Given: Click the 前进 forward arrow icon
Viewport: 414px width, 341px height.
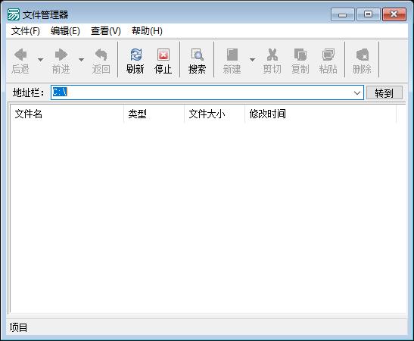Looking at the screenshot, I should (x=61, y=55).
